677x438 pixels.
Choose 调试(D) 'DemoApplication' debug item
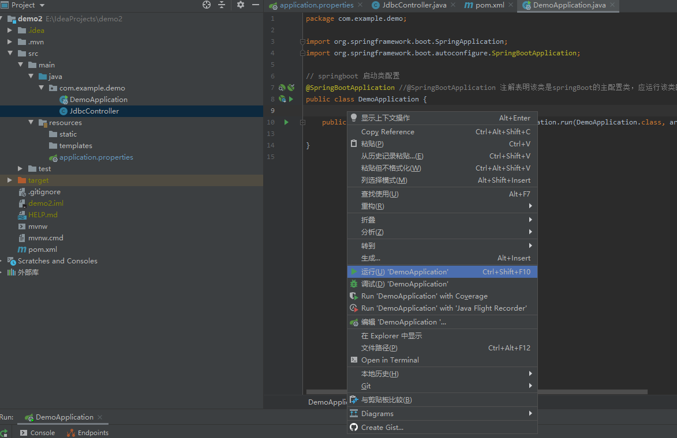pyautogui.click(x=442, y=284)
